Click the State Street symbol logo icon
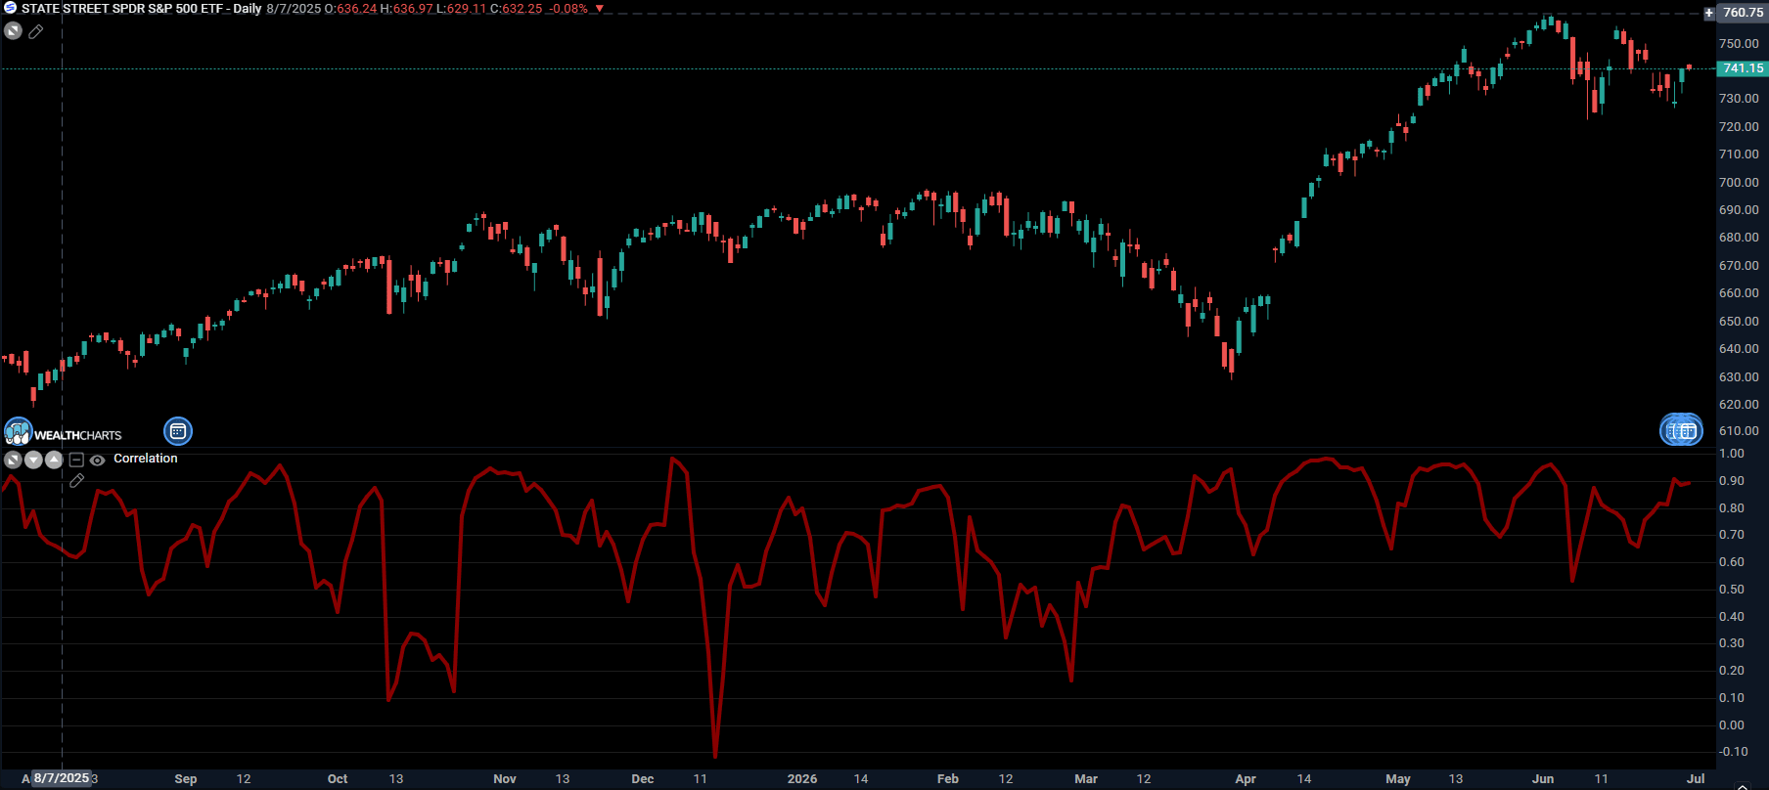The width and height of the screenshot is (1769, 790). click(10, 8)
